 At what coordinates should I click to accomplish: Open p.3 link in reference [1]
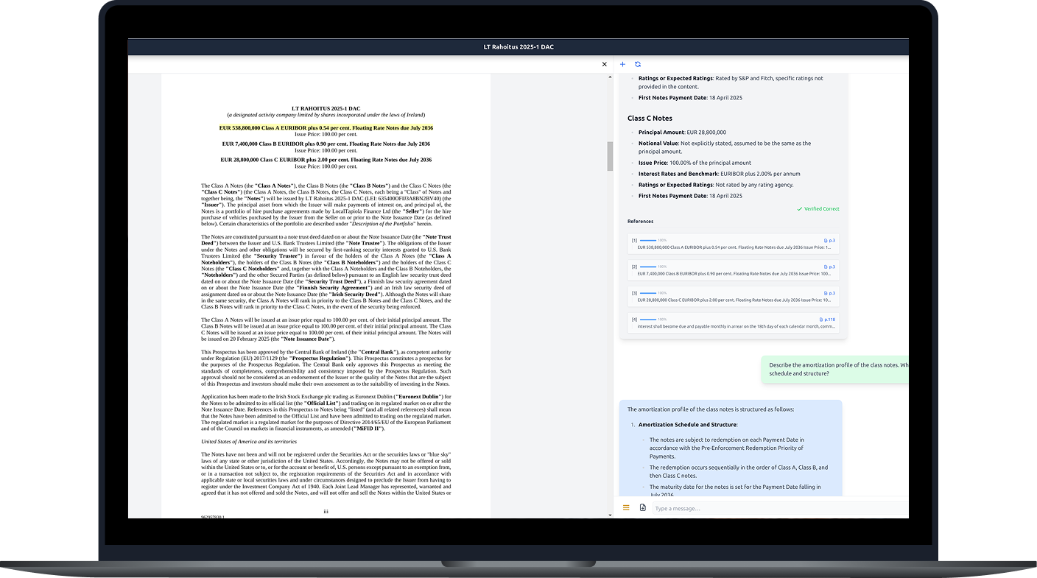tap(829, 241)
